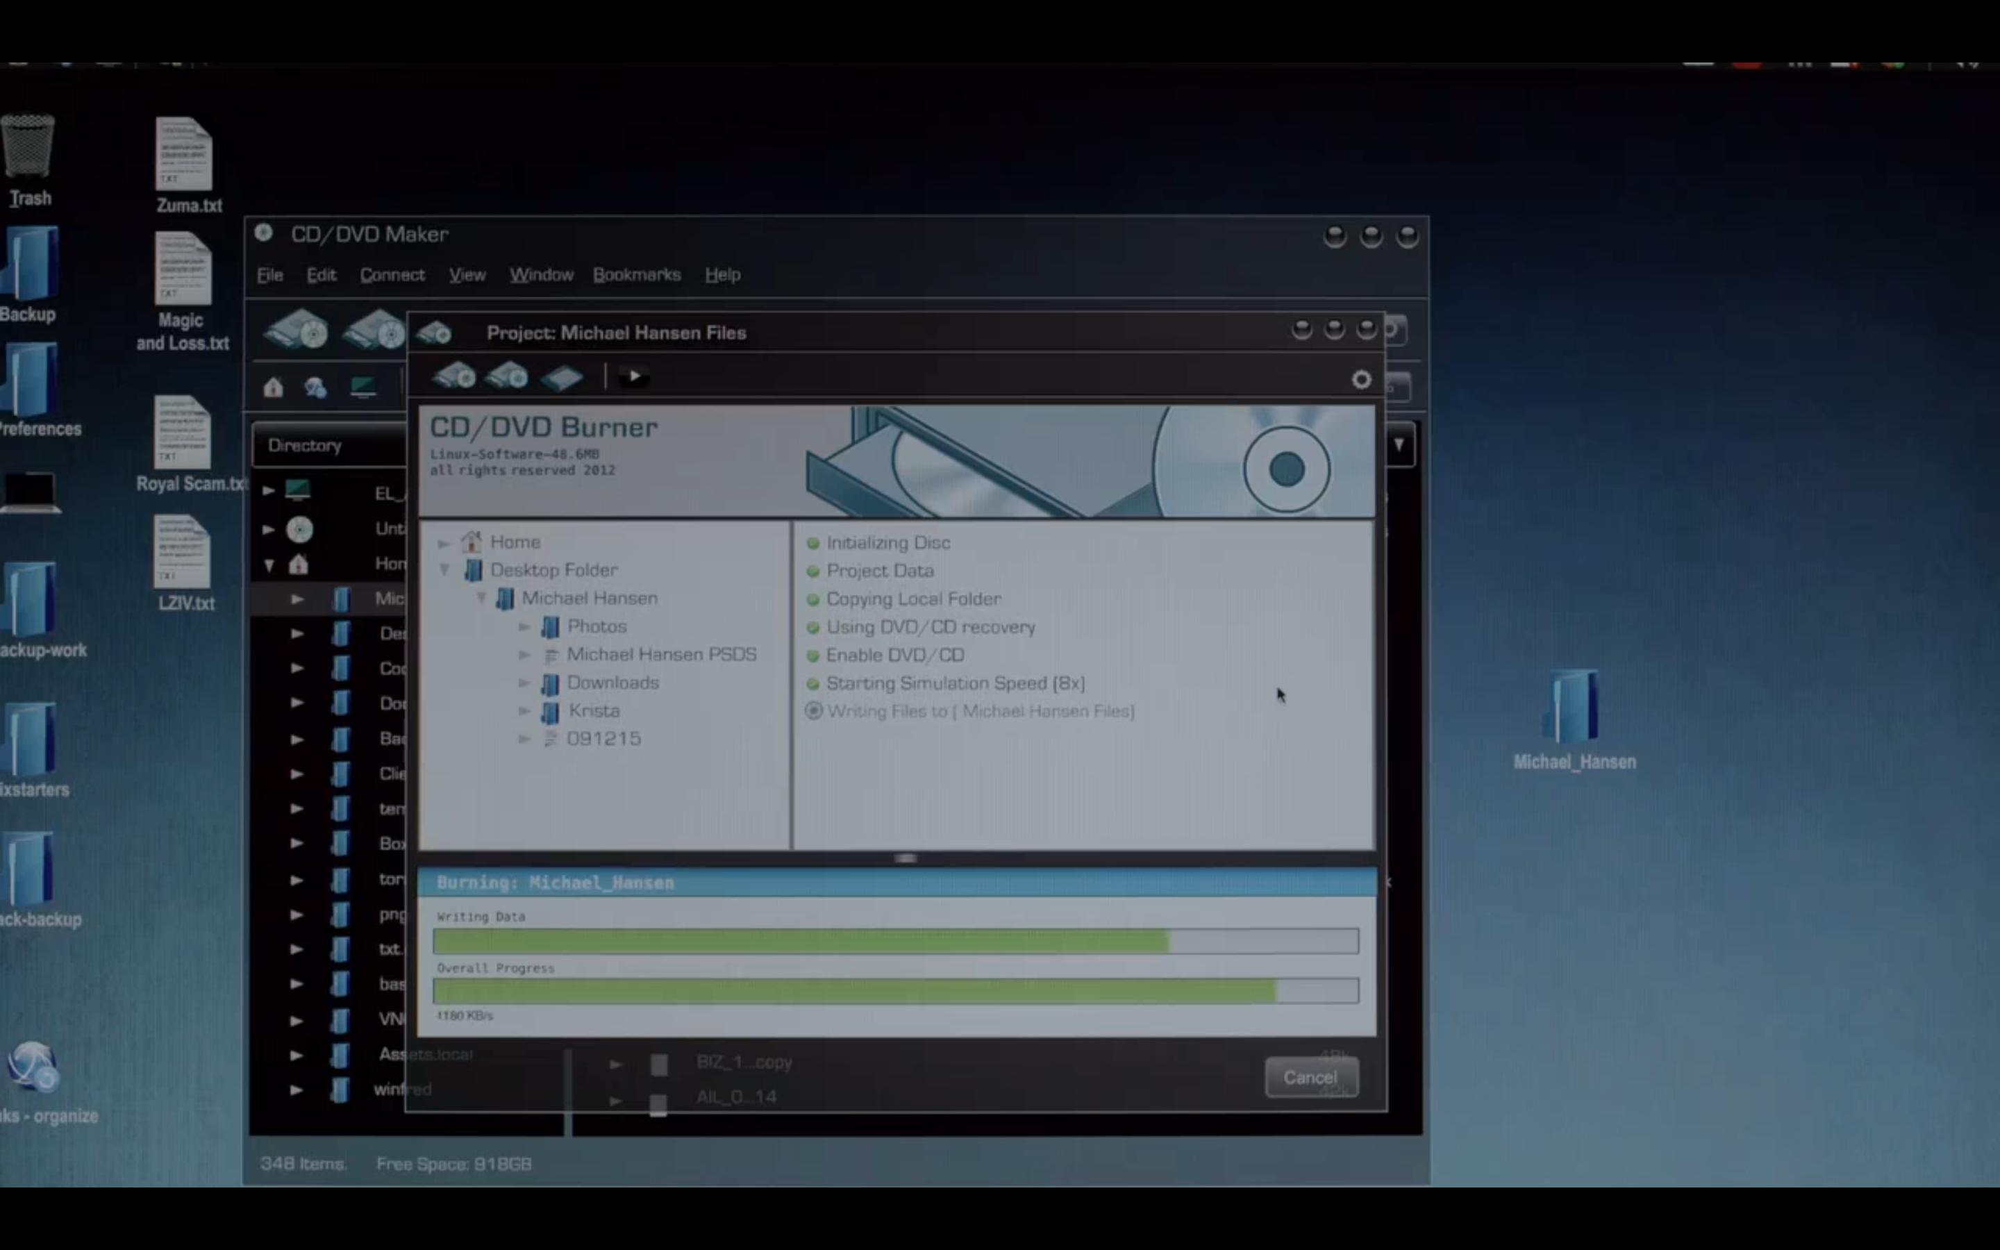Screen dimensions: 2000x1250
Task: Cancel the burning operation
Action: [1309, 1076]
